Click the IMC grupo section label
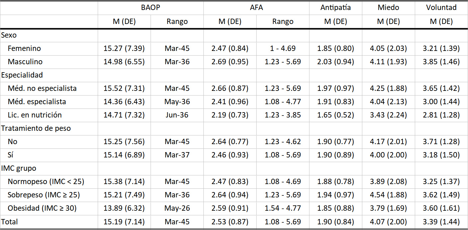Viewport: 468px width, 230px height. pyautogui.click(x=19, y=168)
